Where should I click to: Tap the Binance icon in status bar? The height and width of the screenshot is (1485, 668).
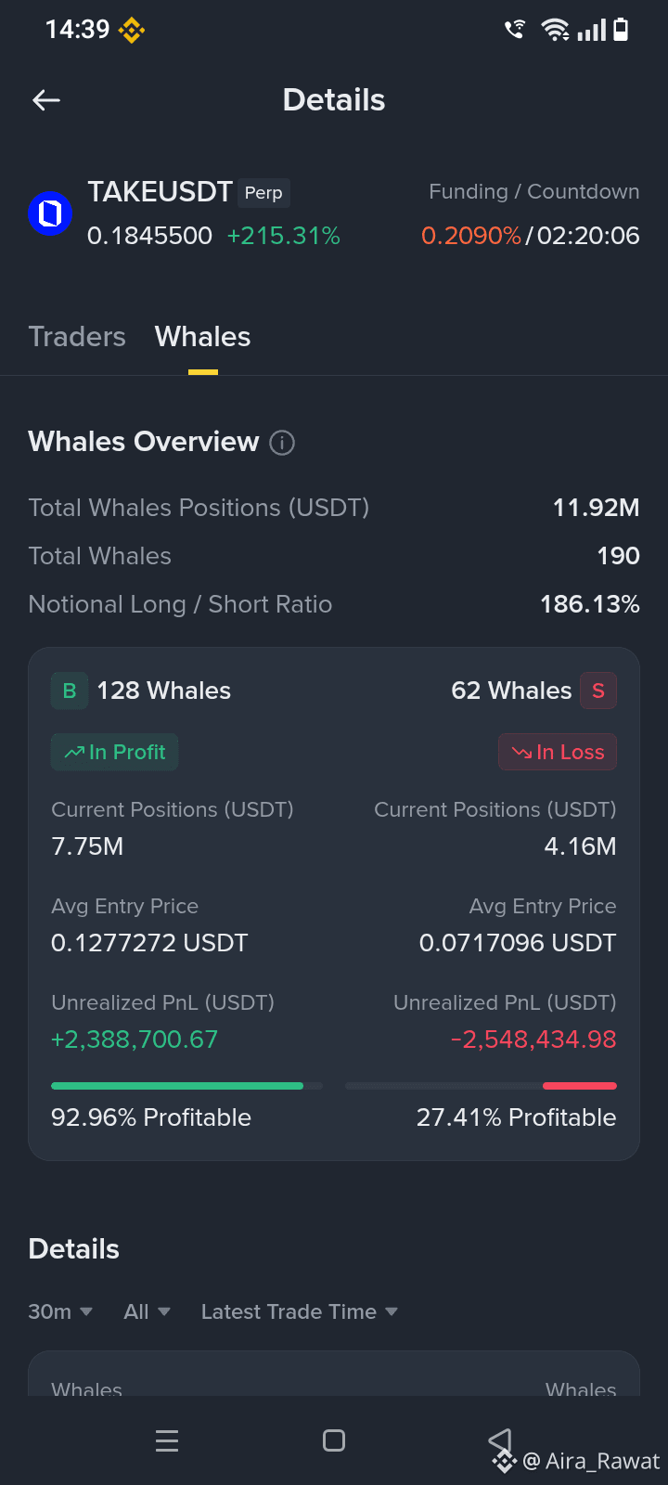tap(132, 31)
